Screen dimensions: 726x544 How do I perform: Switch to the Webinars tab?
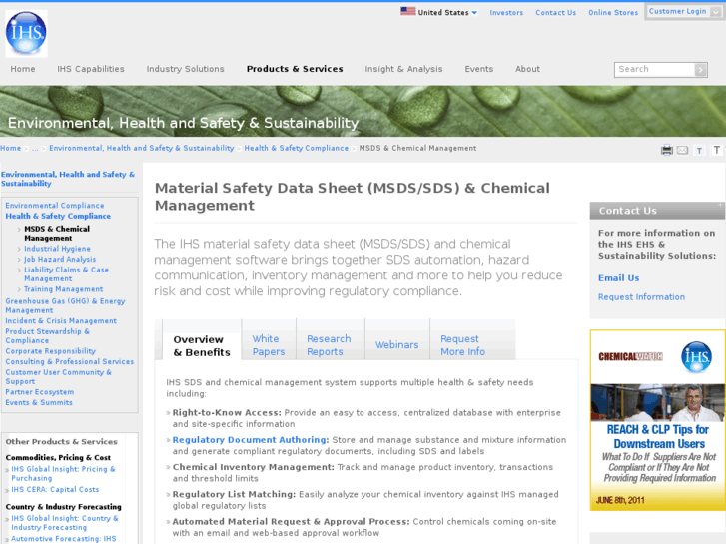point(396,345)
